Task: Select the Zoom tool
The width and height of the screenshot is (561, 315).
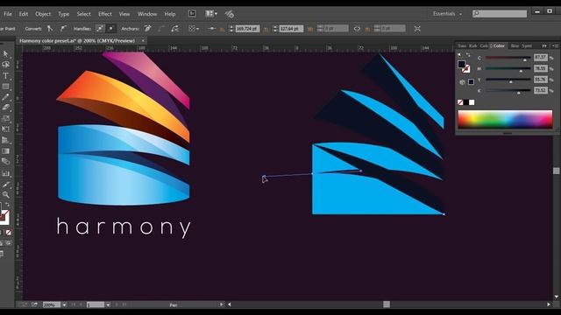Action: point(5,195)
